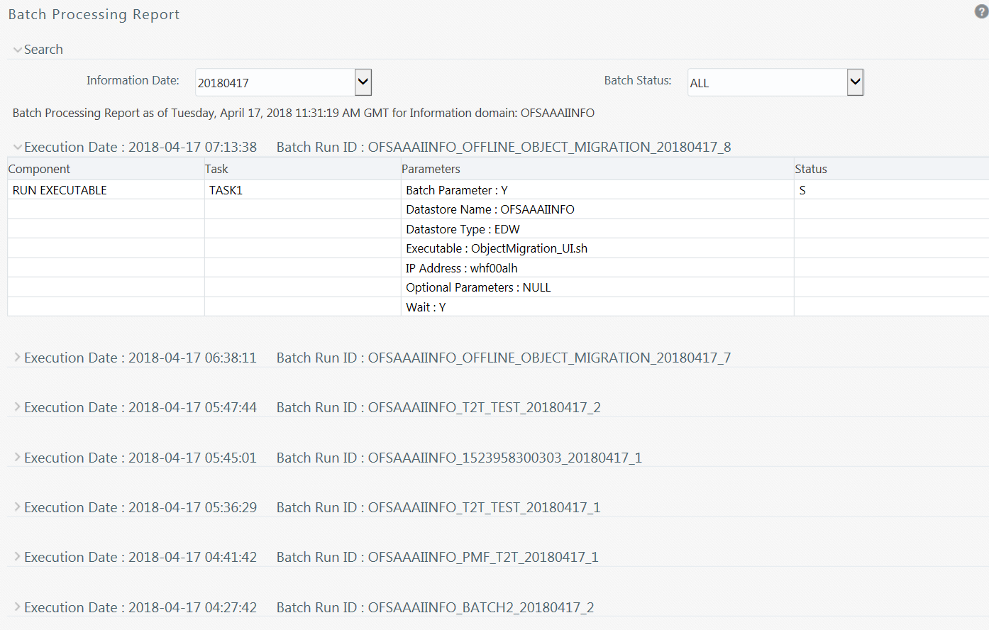Viewport: 989px width, 630px height.
Task: Collapse the Search section chevron
Action: (17, 49)
